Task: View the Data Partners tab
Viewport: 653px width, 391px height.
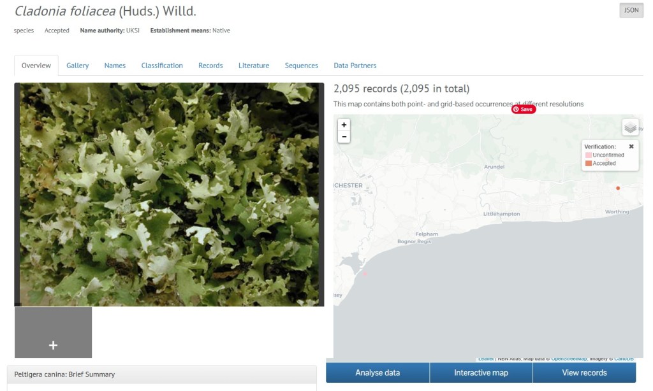Action: coord(355,66)
